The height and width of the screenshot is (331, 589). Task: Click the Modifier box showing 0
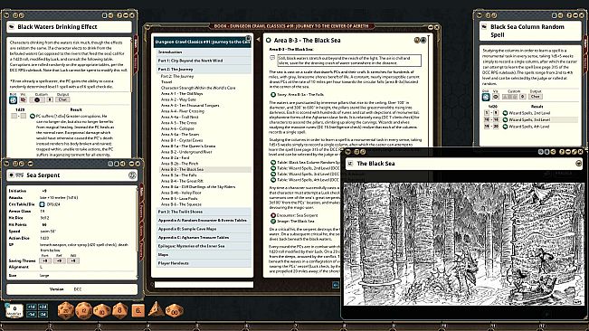[14, 311]
